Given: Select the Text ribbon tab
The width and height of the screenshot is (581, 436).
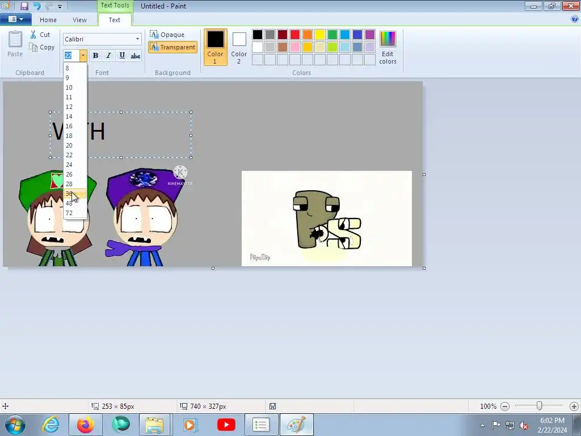Looking at the screenshot, I should click(114, 20).
